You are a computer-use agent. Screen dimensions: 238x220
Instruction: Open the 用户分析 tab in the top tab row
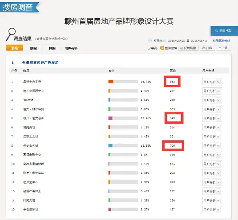(x=71, y=48)
